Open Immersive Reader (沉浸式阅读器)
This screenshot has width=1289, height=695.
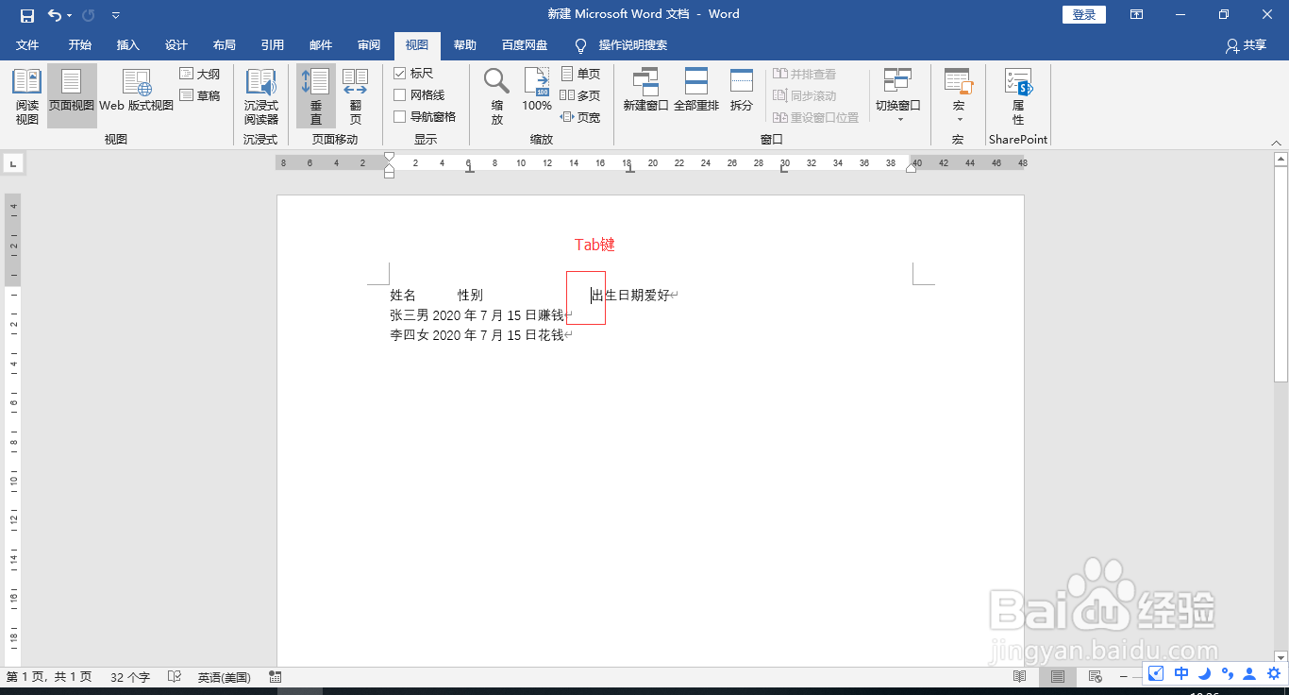[261, 96]
